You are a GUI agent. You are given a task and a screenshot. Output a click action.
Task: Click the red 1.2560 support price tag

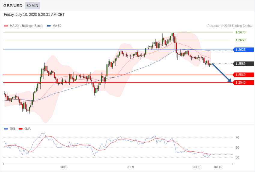pos(243,75)
